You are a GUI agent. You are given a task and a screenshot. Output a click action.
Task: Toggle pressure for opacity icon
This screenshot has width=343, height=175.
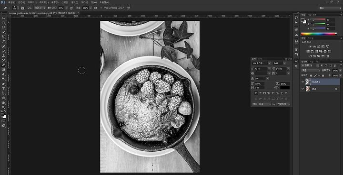pos(71,8)
